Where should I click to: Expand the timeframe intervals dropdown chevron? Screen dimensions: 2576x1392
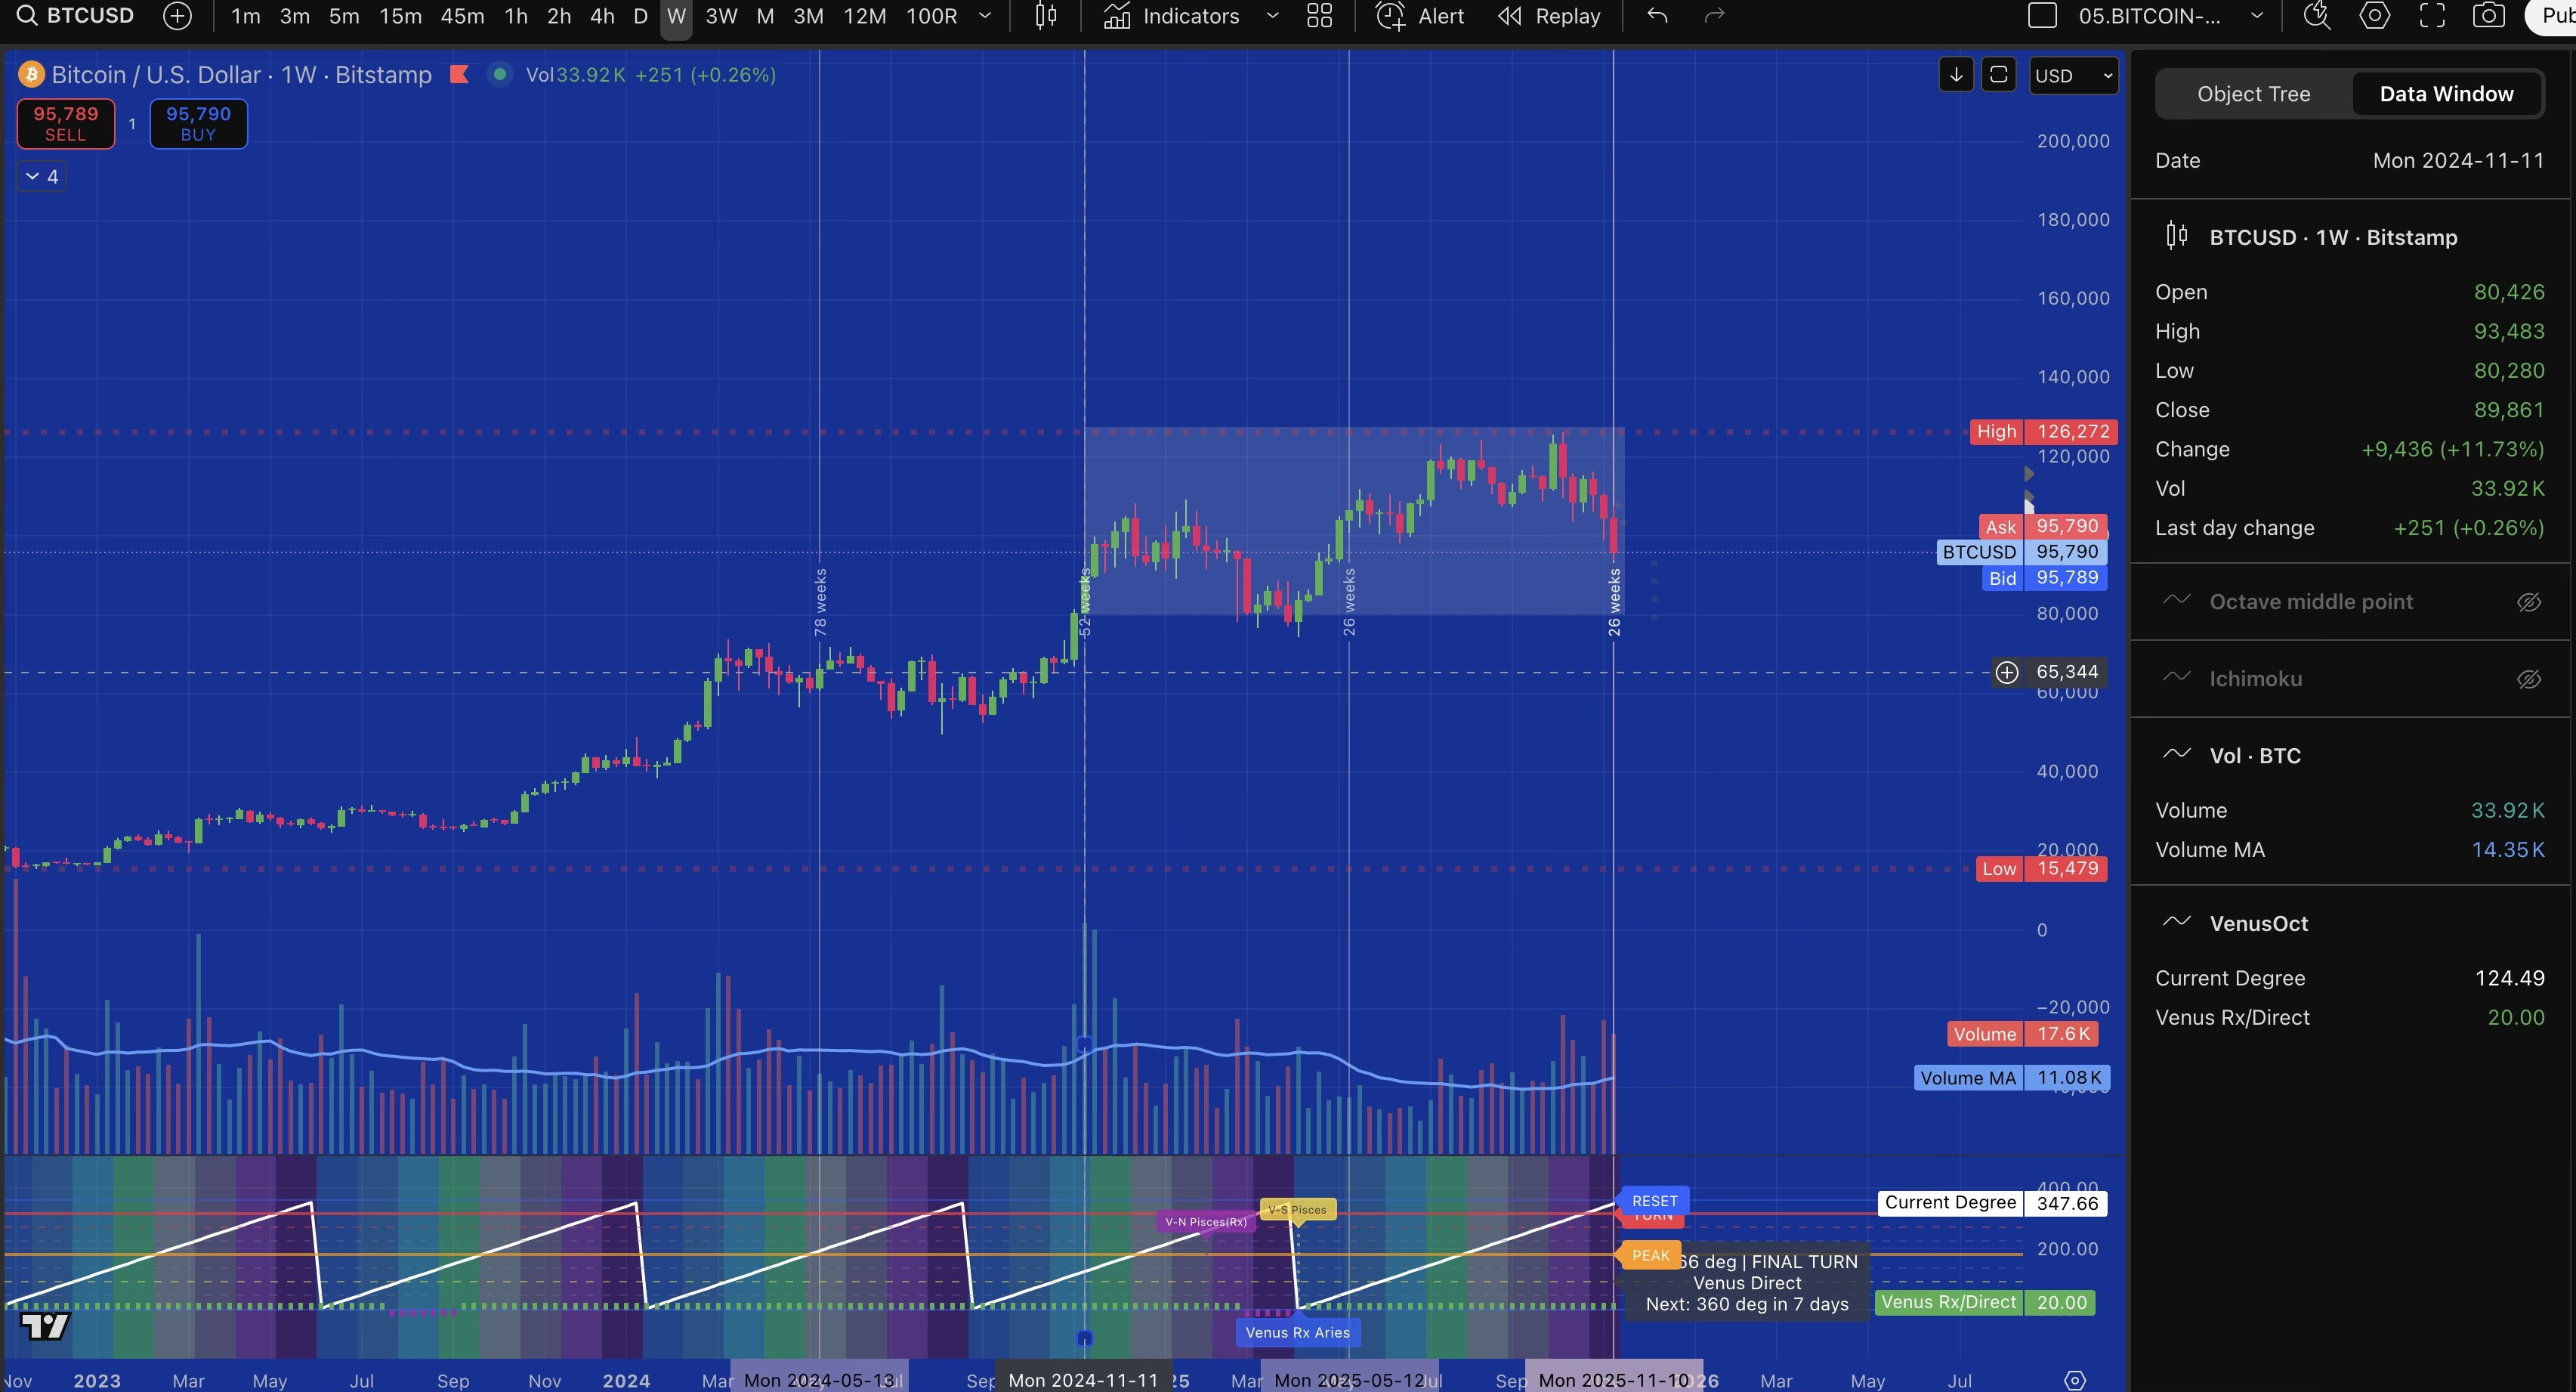[x=984, y=16]
